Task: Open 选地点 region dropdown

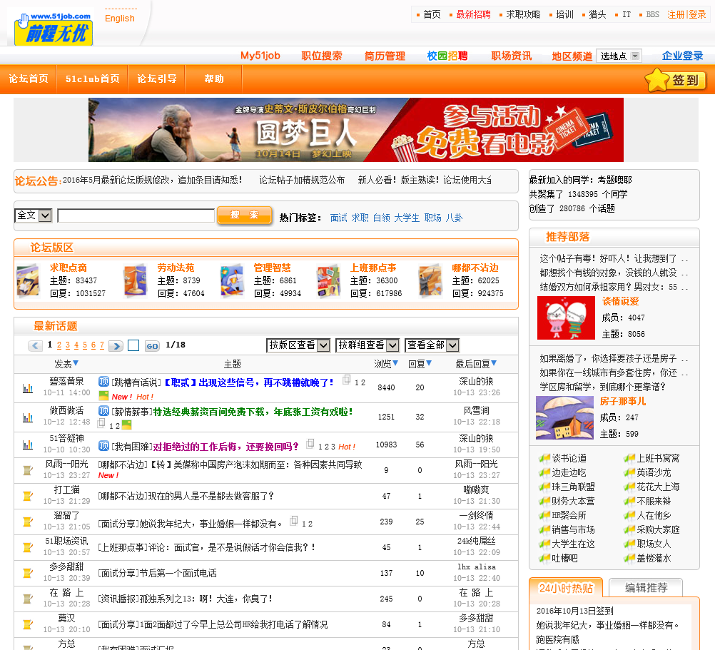Action: (619, 56)
